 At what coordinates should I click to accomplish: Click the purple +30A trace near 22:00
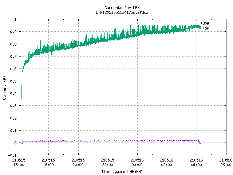coord(108,141)
